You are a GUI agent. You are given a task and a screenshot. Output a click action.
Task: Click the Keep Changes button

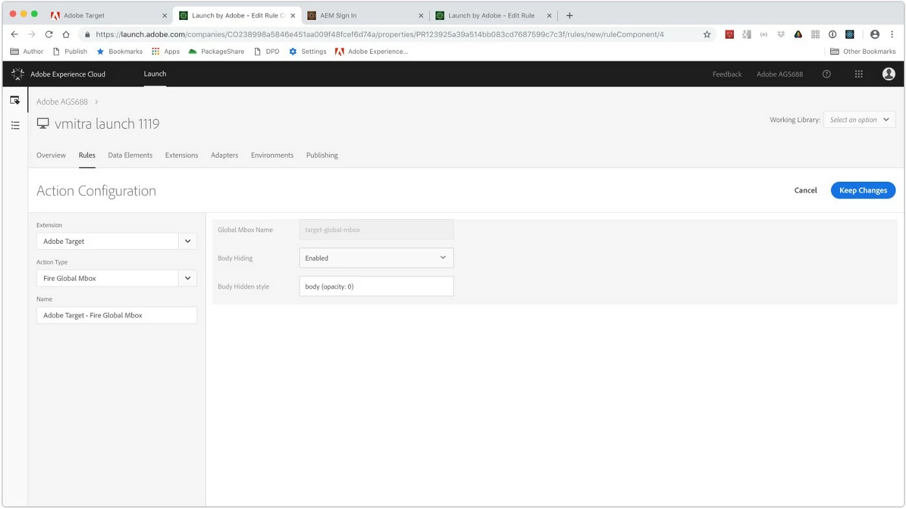(863, 190)
